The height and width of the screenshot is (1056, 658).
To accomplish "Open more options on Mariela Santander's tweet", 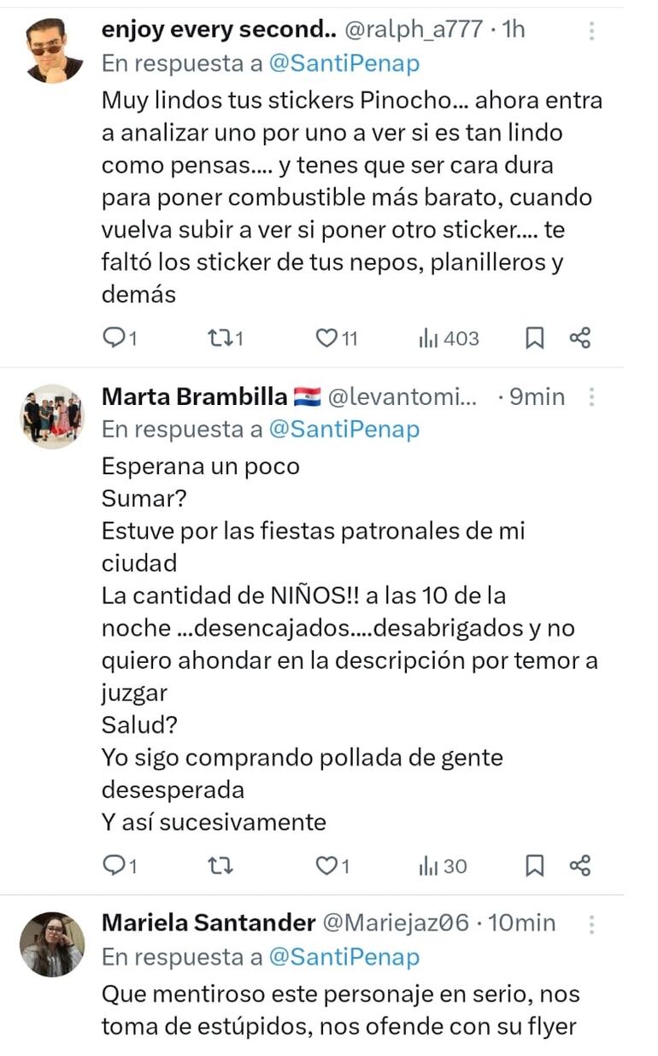I will pyautogui.click(x=591, y=924).
